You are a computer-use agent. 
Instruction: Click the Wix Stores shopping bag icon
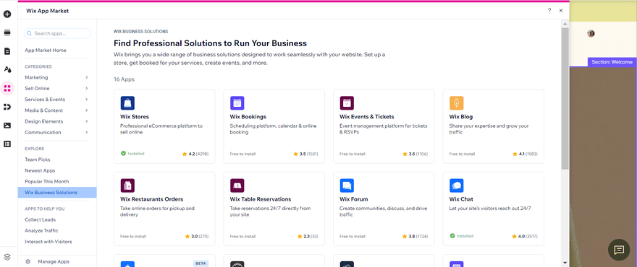point(127,103)
